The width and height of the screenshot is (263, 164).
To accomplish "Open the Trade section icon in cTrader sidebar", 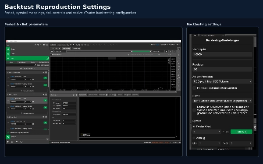I will [x=8, y=49].
